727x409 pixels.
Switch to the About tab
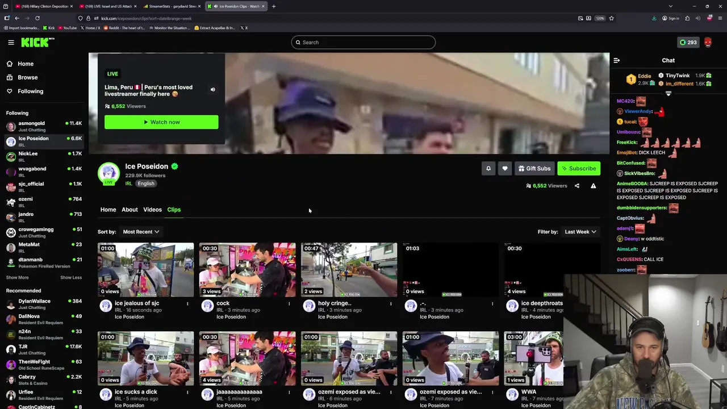click(x=129, y=210)
